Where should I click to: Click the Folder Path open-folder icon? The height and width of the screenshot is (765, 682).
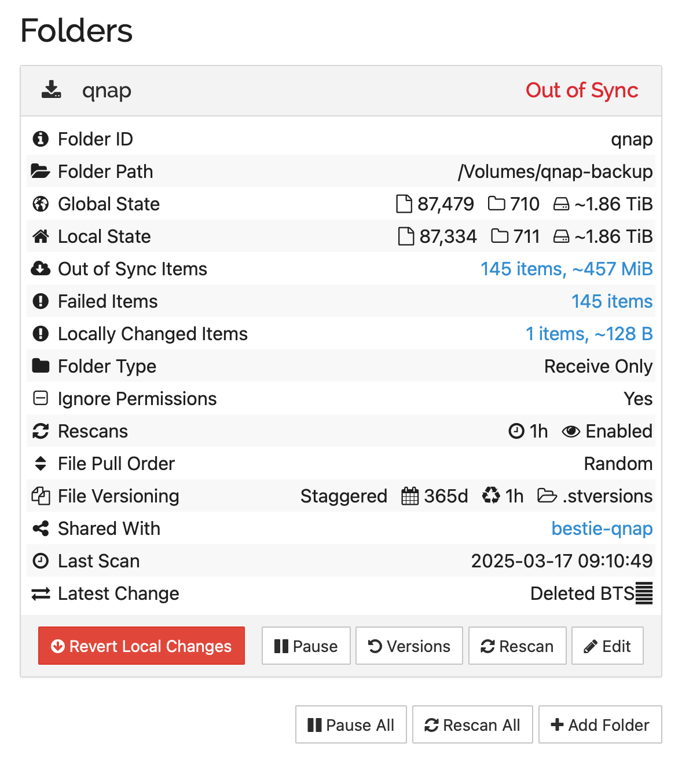click(x=41, y=172)
